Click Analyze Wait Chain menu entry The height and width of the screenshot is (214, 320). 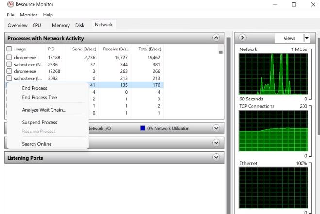[43, 110]
